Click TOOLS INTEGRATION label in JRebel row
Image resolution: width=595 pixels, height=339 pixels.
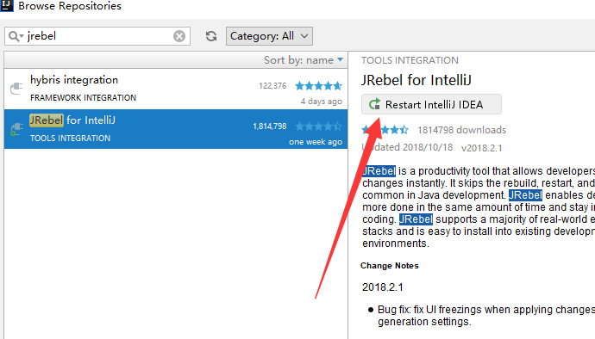tap(70, 139)
